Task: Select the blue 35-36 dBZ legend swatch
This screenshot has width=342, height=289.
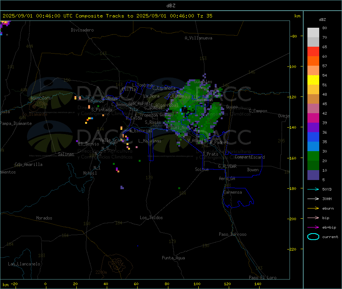Action: 313,137
